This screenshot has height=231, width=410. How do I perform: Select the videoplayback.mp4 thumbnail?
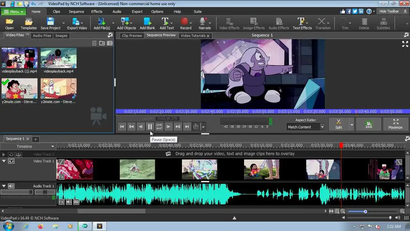(x=59, y=58)
